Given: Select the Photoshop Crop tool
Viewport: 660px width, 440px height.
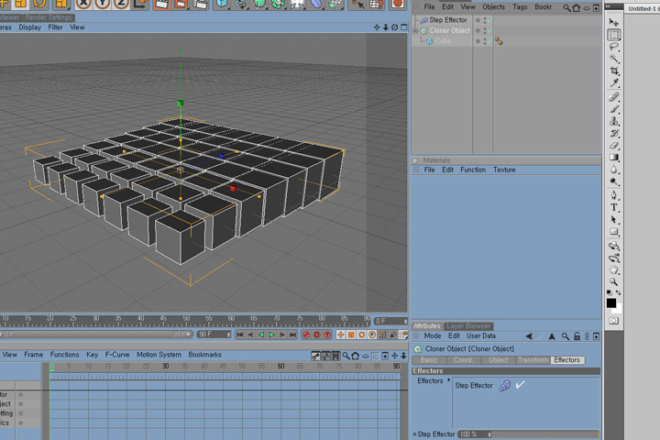Looking at the screenshot, I should click(614, 71).
